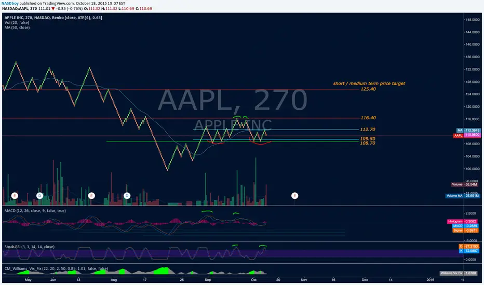Click the 108.70 support level label
Screen dimensions: 484x285
pos(368,143)
